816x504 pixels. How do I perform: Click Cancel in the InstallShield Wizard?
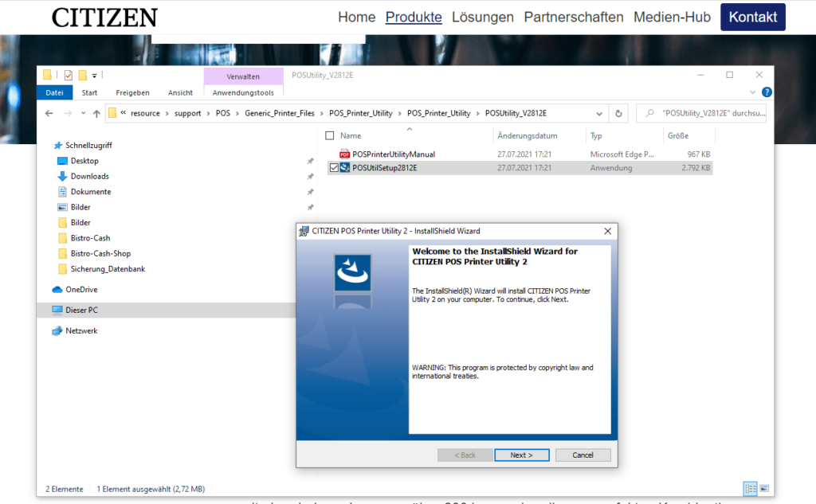[x=583, y=455]
